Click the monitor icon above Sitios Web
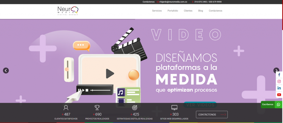Image resolution: width=283 pixels, height=123 pixels. tap(174, 107)
